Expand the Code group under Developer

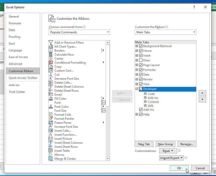(145, 94)
